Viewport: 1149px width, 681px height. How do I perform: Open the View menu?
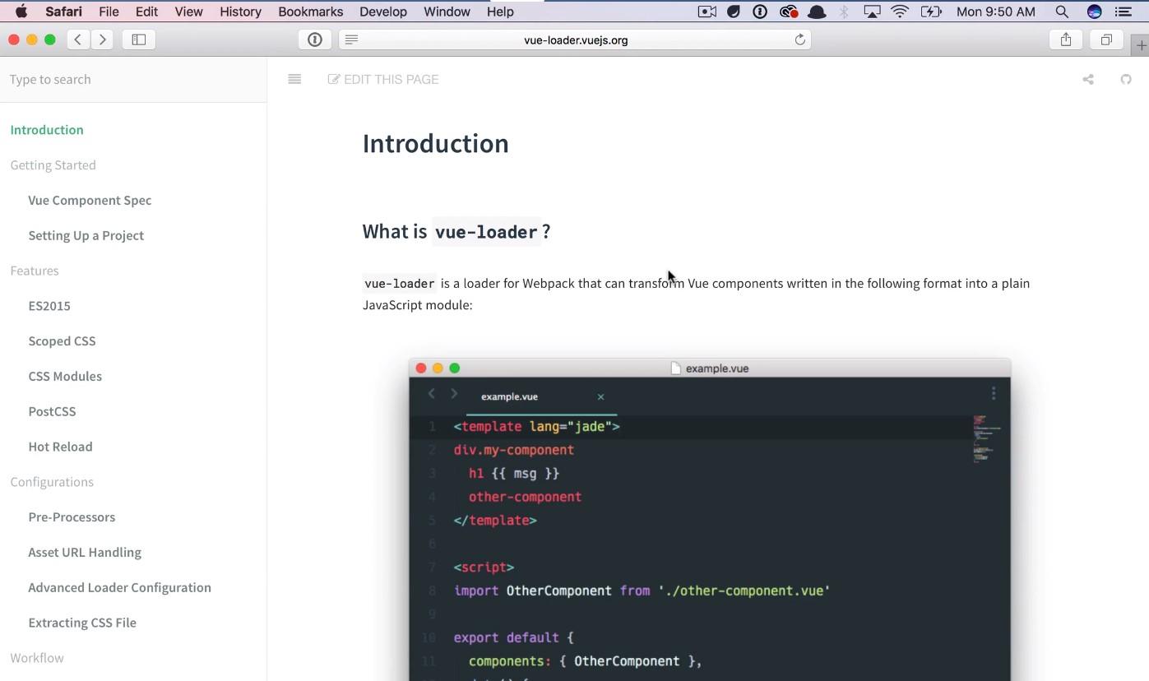point(188,12)
